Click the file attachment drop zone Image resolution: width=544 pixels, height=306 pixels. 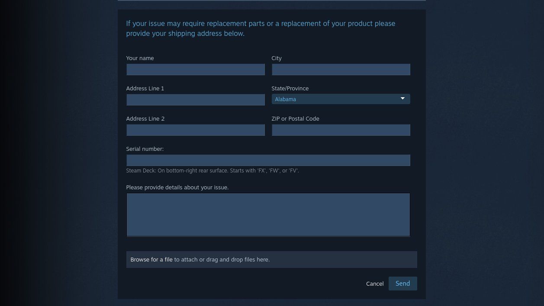271,259
